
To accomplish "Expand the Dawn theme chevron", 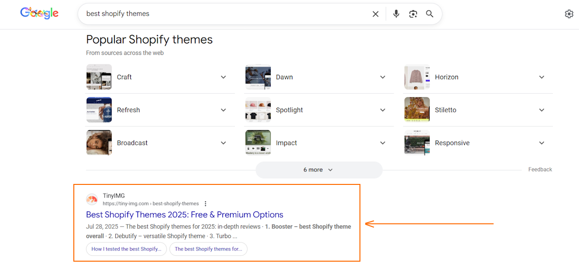I will coord(383,77).
